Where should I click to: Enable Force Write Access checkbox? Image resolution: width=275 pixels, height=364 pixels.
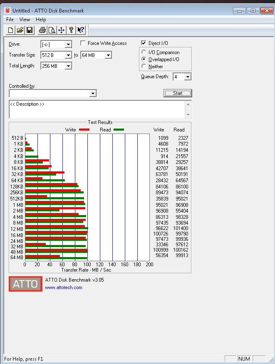83,43
